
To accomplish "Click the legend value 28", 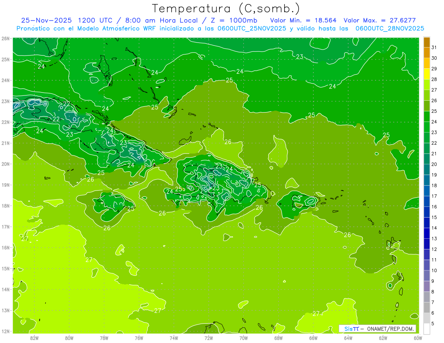I will [x=434, y=79].
